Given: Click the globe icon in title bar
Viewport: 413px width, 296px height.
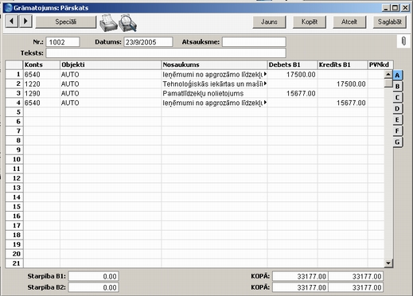Looking at the screenshot, I should click(8, 8).
